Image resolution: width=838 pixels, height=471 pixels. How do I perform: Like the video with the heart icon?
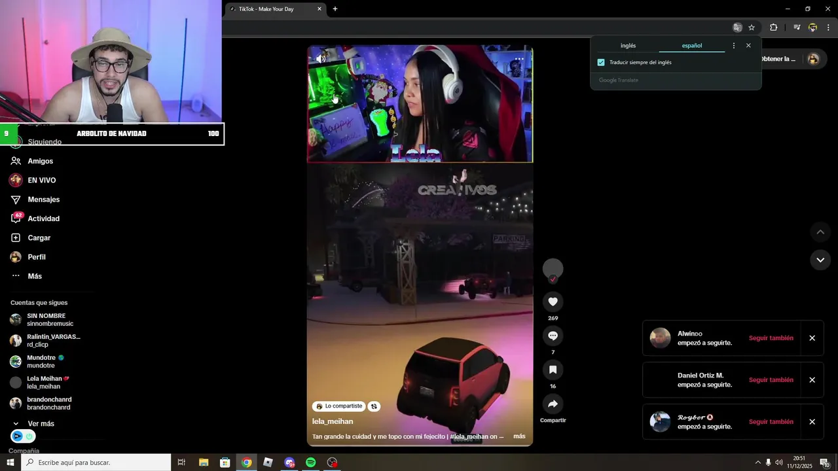pyautogui.click(x=553, y=302)
